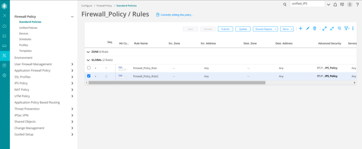Screen dimensions: 362x149
Task: Click the table search magnifier icon
Action: tap(339, 28)
